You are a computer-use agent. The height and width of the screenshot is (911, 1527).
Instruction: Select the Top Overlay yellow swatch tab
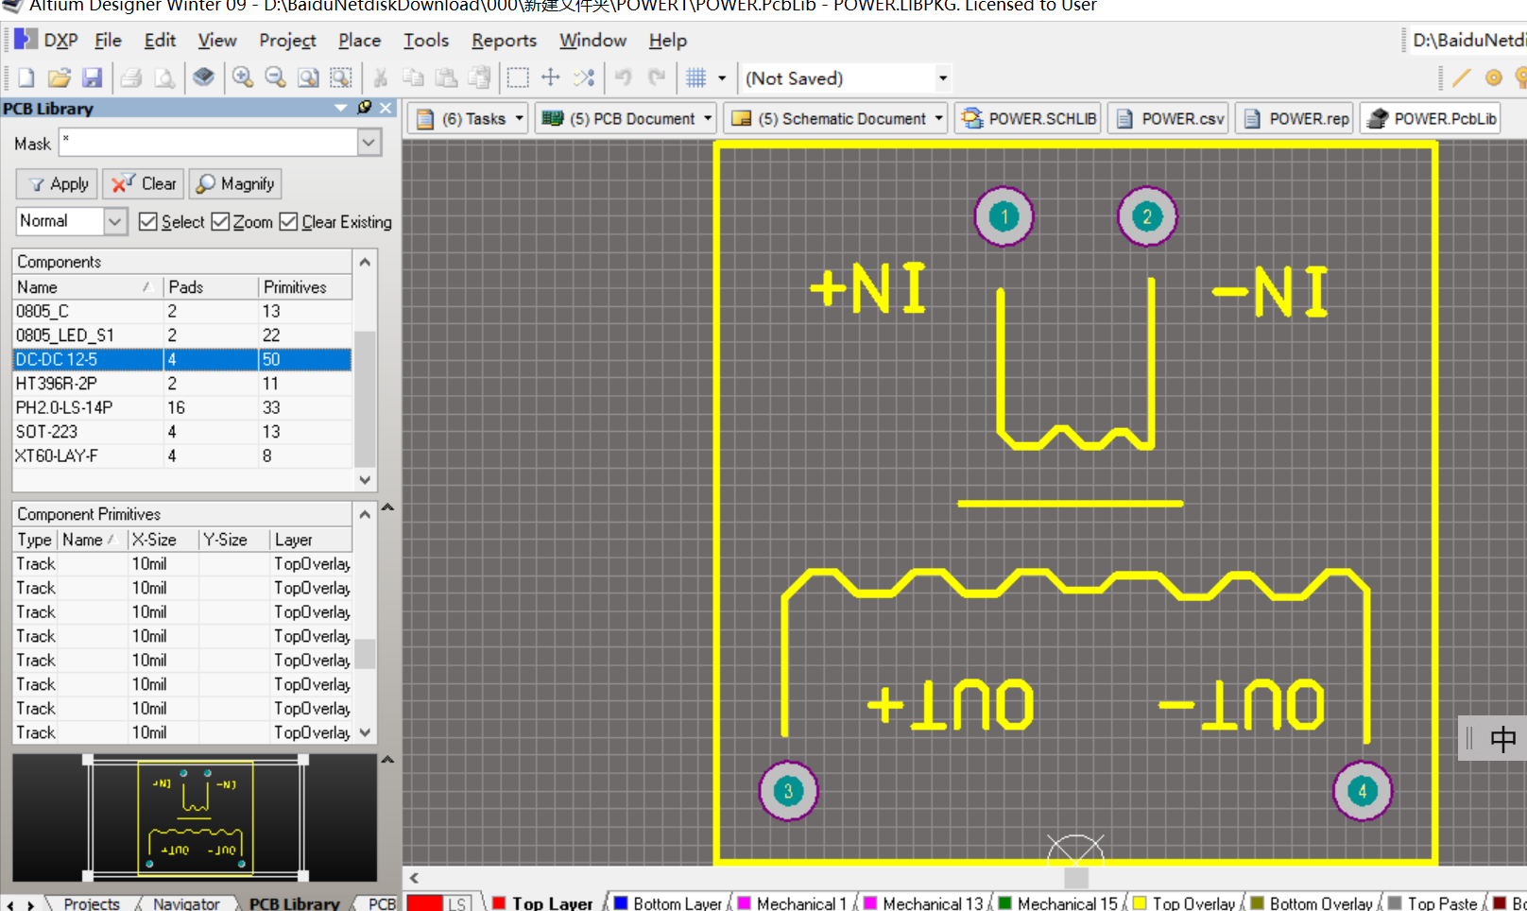pos(1184,903)
